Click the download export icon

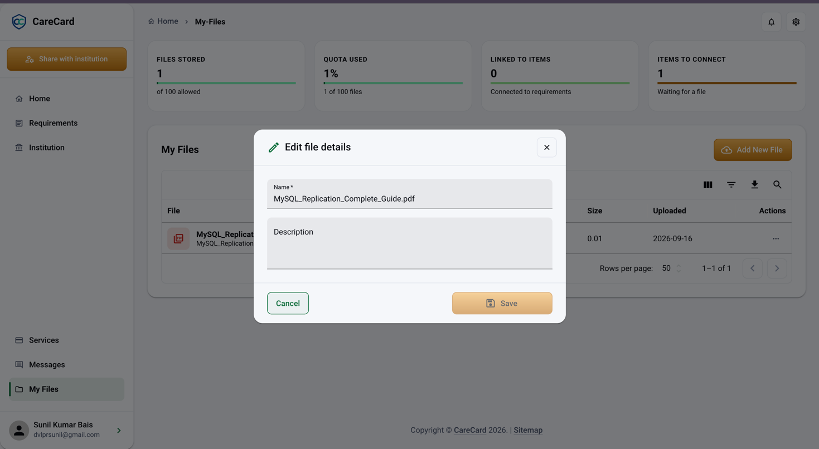click(x=754, y=185)
